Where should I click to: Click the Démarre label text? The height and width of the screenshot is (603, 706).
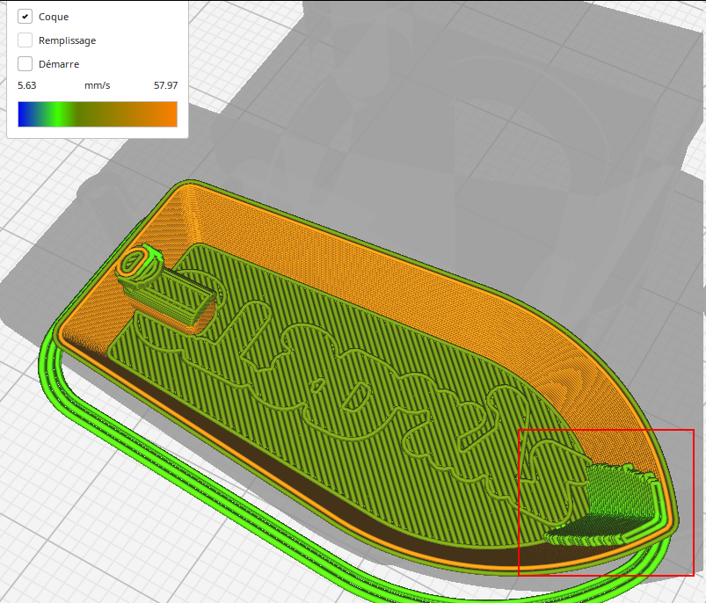pyautogui.click(x=59, y=64)
